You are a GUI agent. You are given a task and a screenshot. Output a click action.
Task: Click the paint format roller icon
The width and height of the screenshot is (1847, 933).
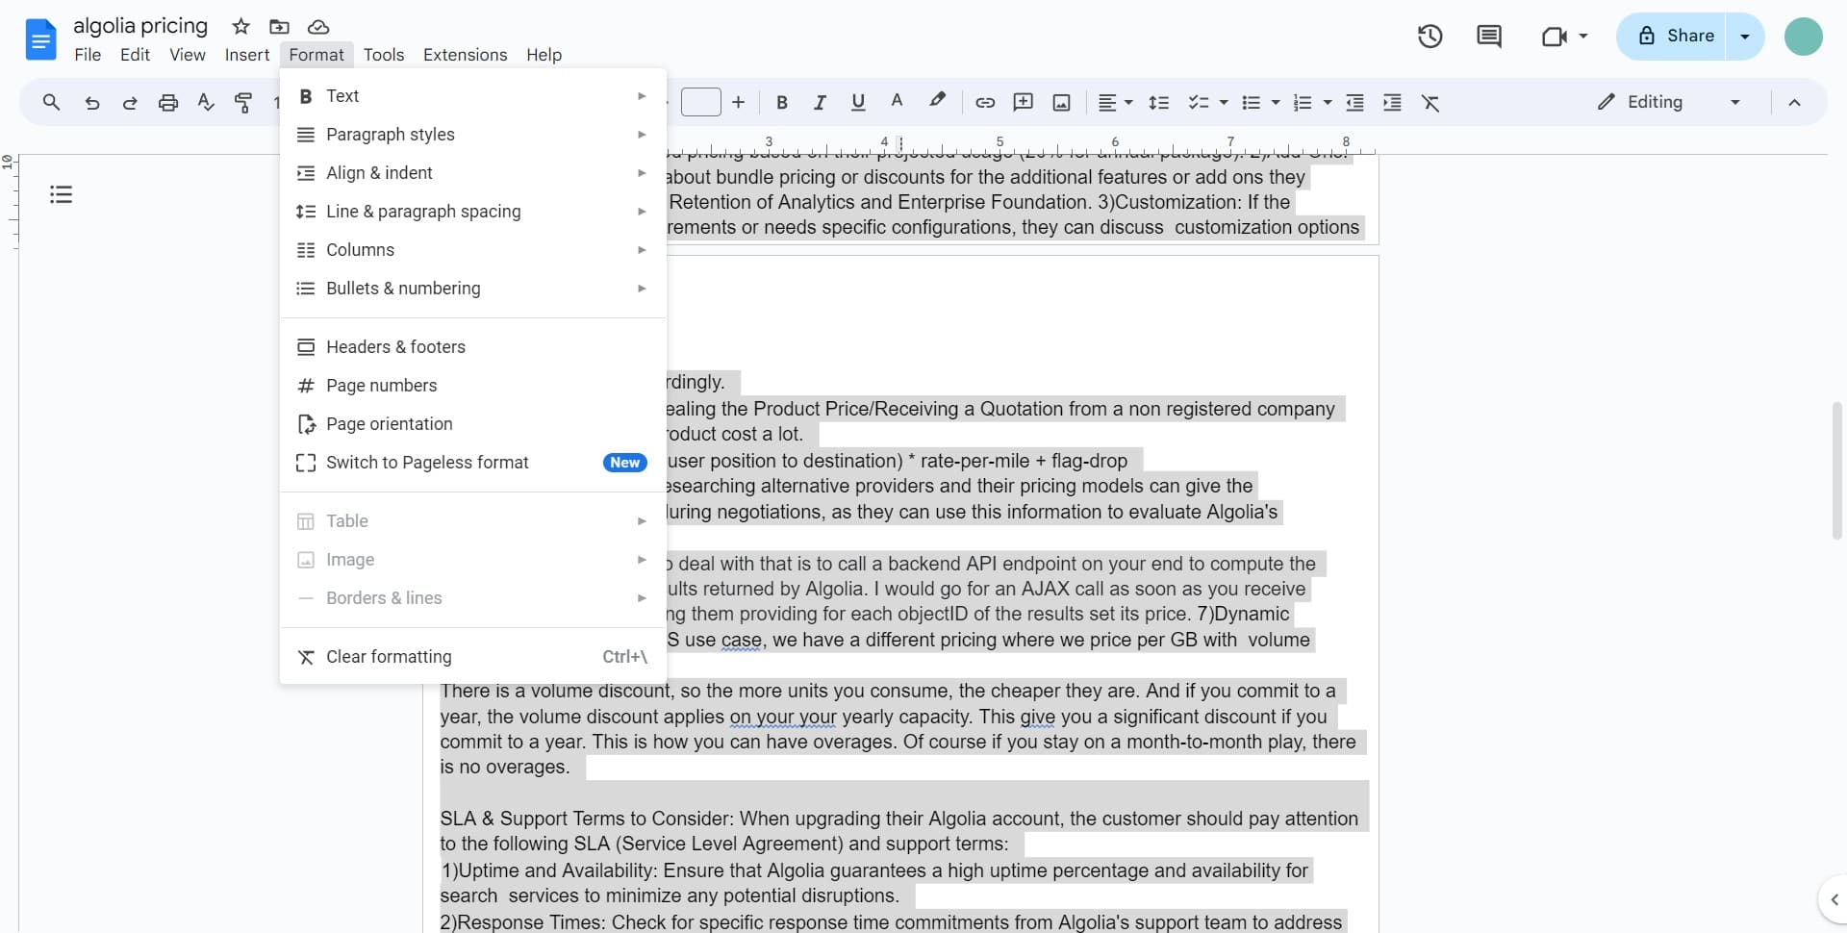point(243,102)
